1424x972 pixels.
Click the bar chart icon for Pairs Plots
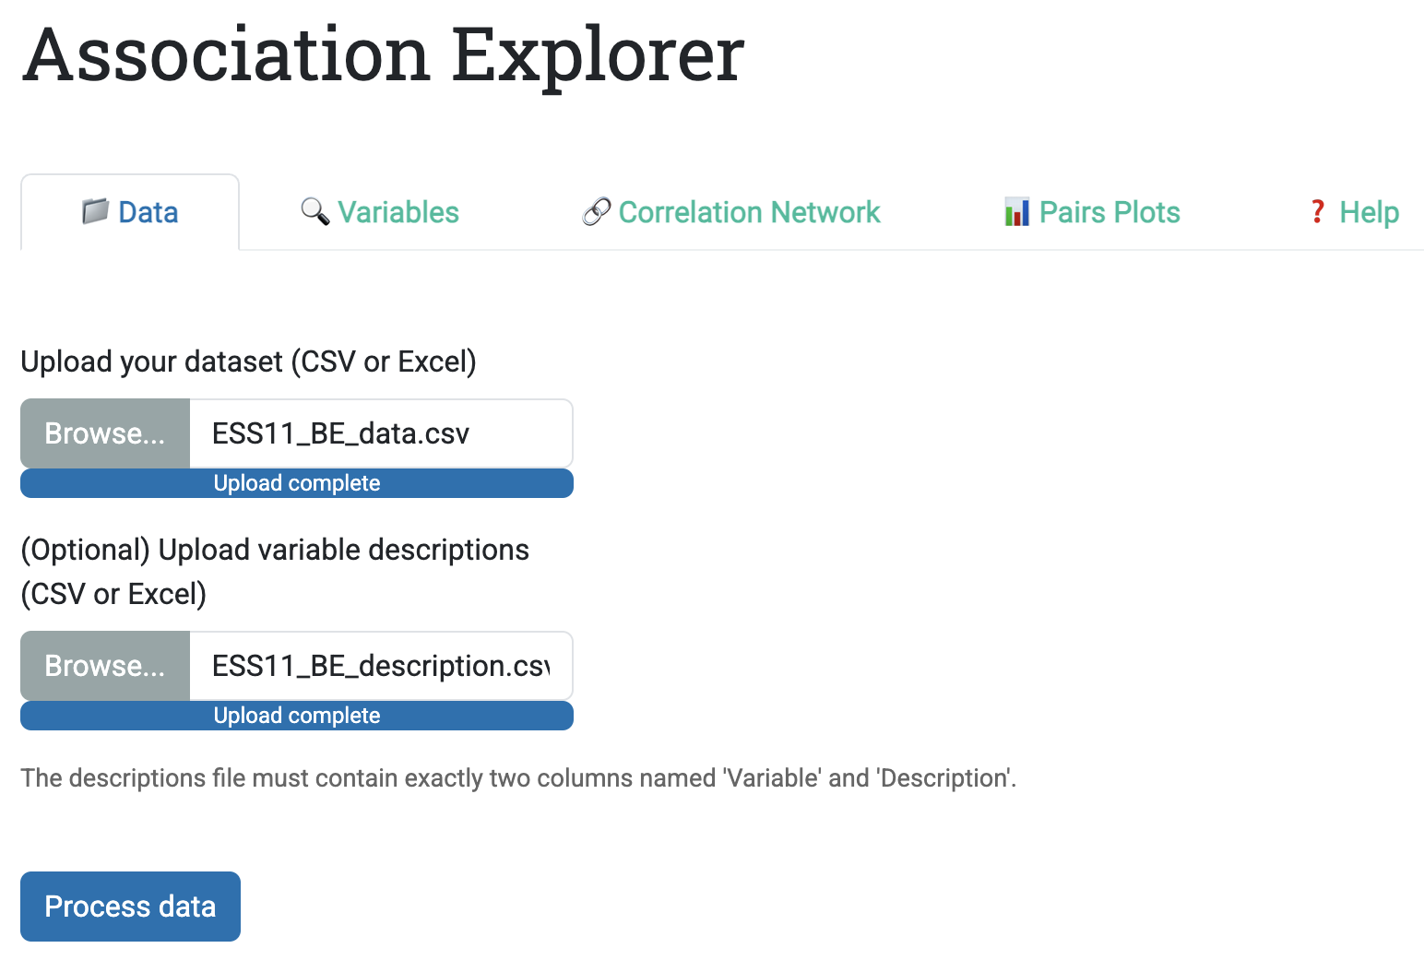[x=1016, y=212]
